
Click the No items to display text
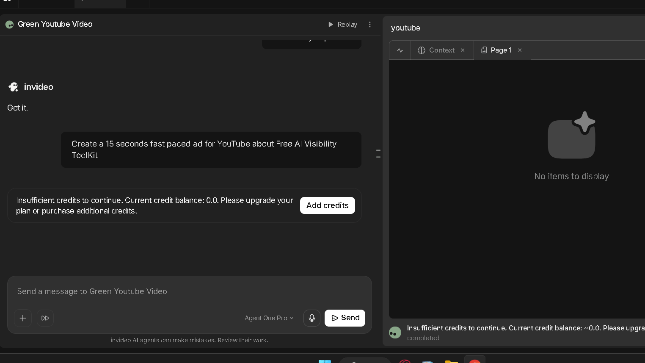(x=572, y=176)
